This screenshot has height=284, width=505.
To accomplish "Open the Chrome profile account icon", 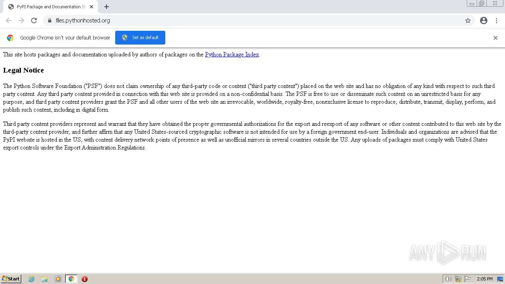I will pos(484,21).
